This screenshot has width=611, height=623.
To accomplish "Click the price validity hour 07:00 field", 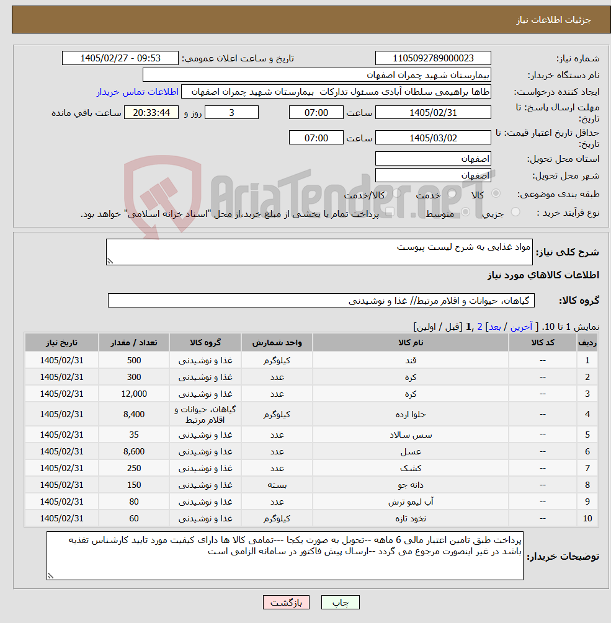I will [x=316, y=138].
